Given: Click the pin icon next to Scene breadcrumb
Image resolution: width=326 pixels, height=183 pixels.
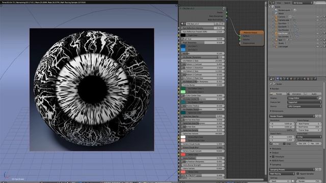Looking at the screenshot, I should tap(270, 84).
